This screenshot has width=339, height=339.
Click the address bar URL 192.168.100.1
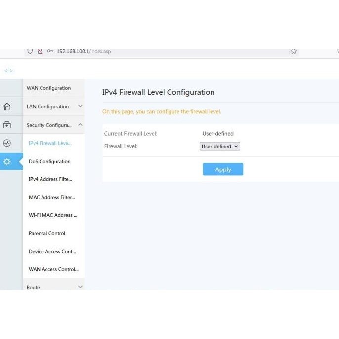[83, 51]
